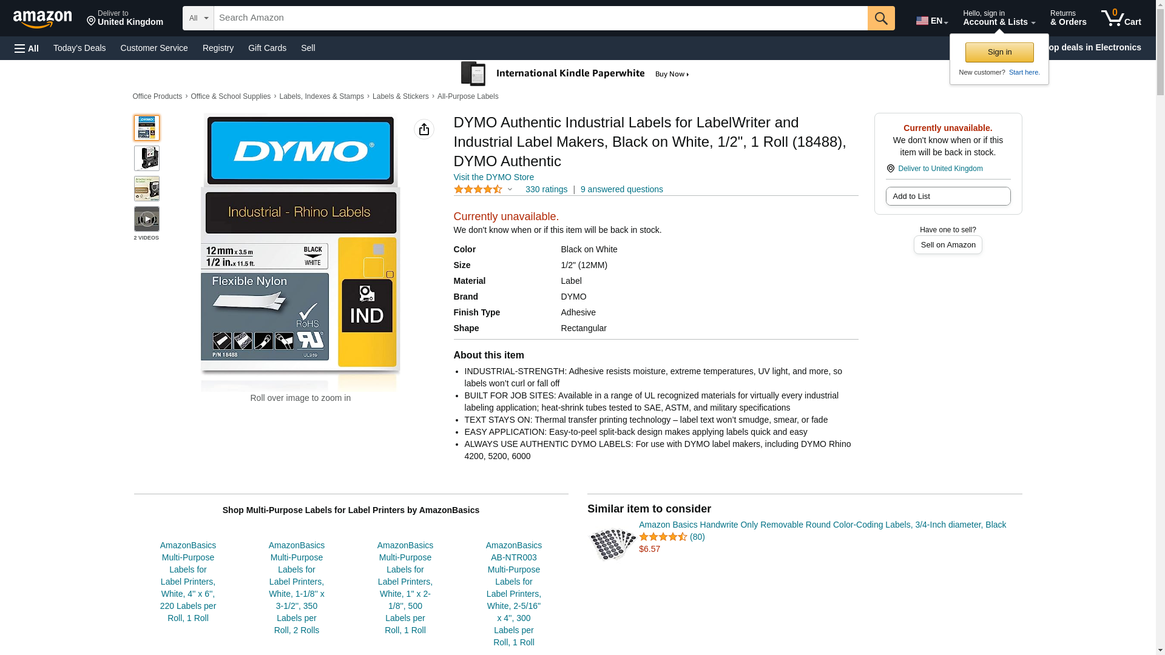Open Today's Deals navigation item
The width and height of the screenshot is (1165, 655).
click(79, 48)
